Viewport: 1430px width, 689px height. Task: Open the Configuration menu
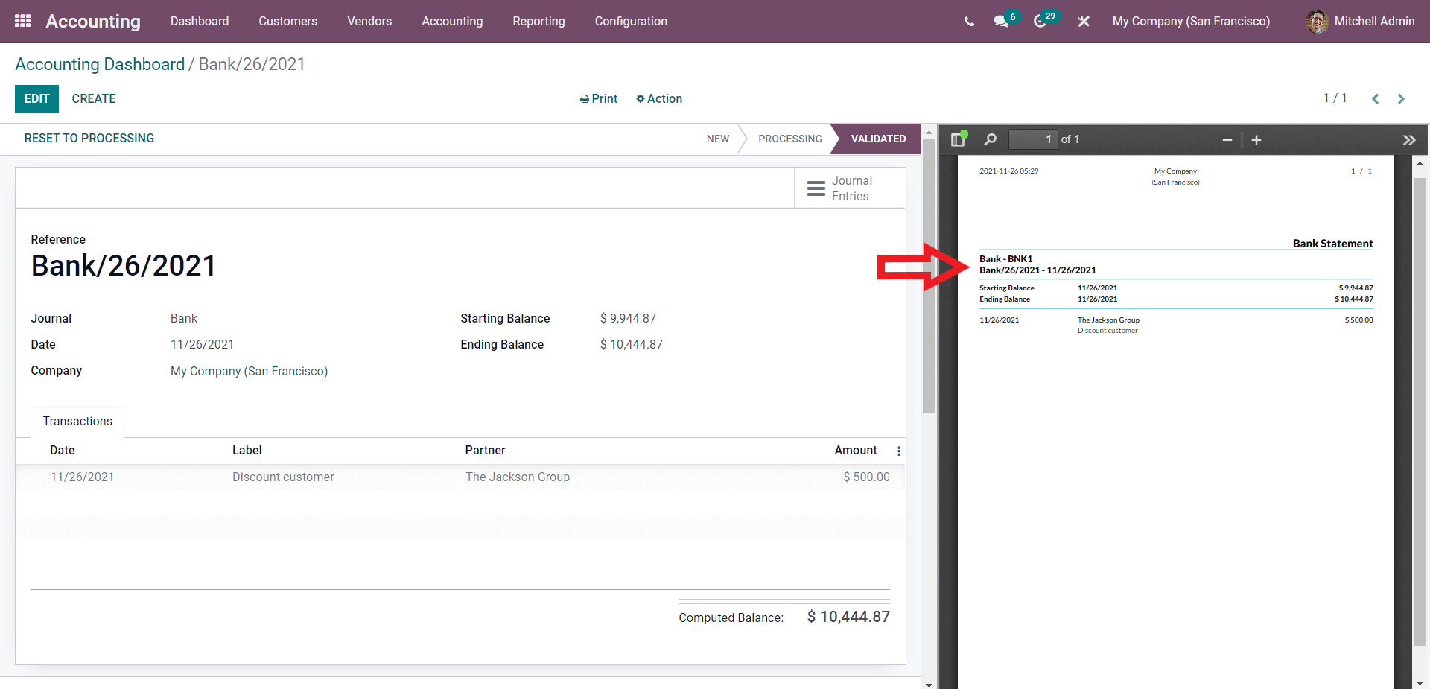(x=631, y=22)
